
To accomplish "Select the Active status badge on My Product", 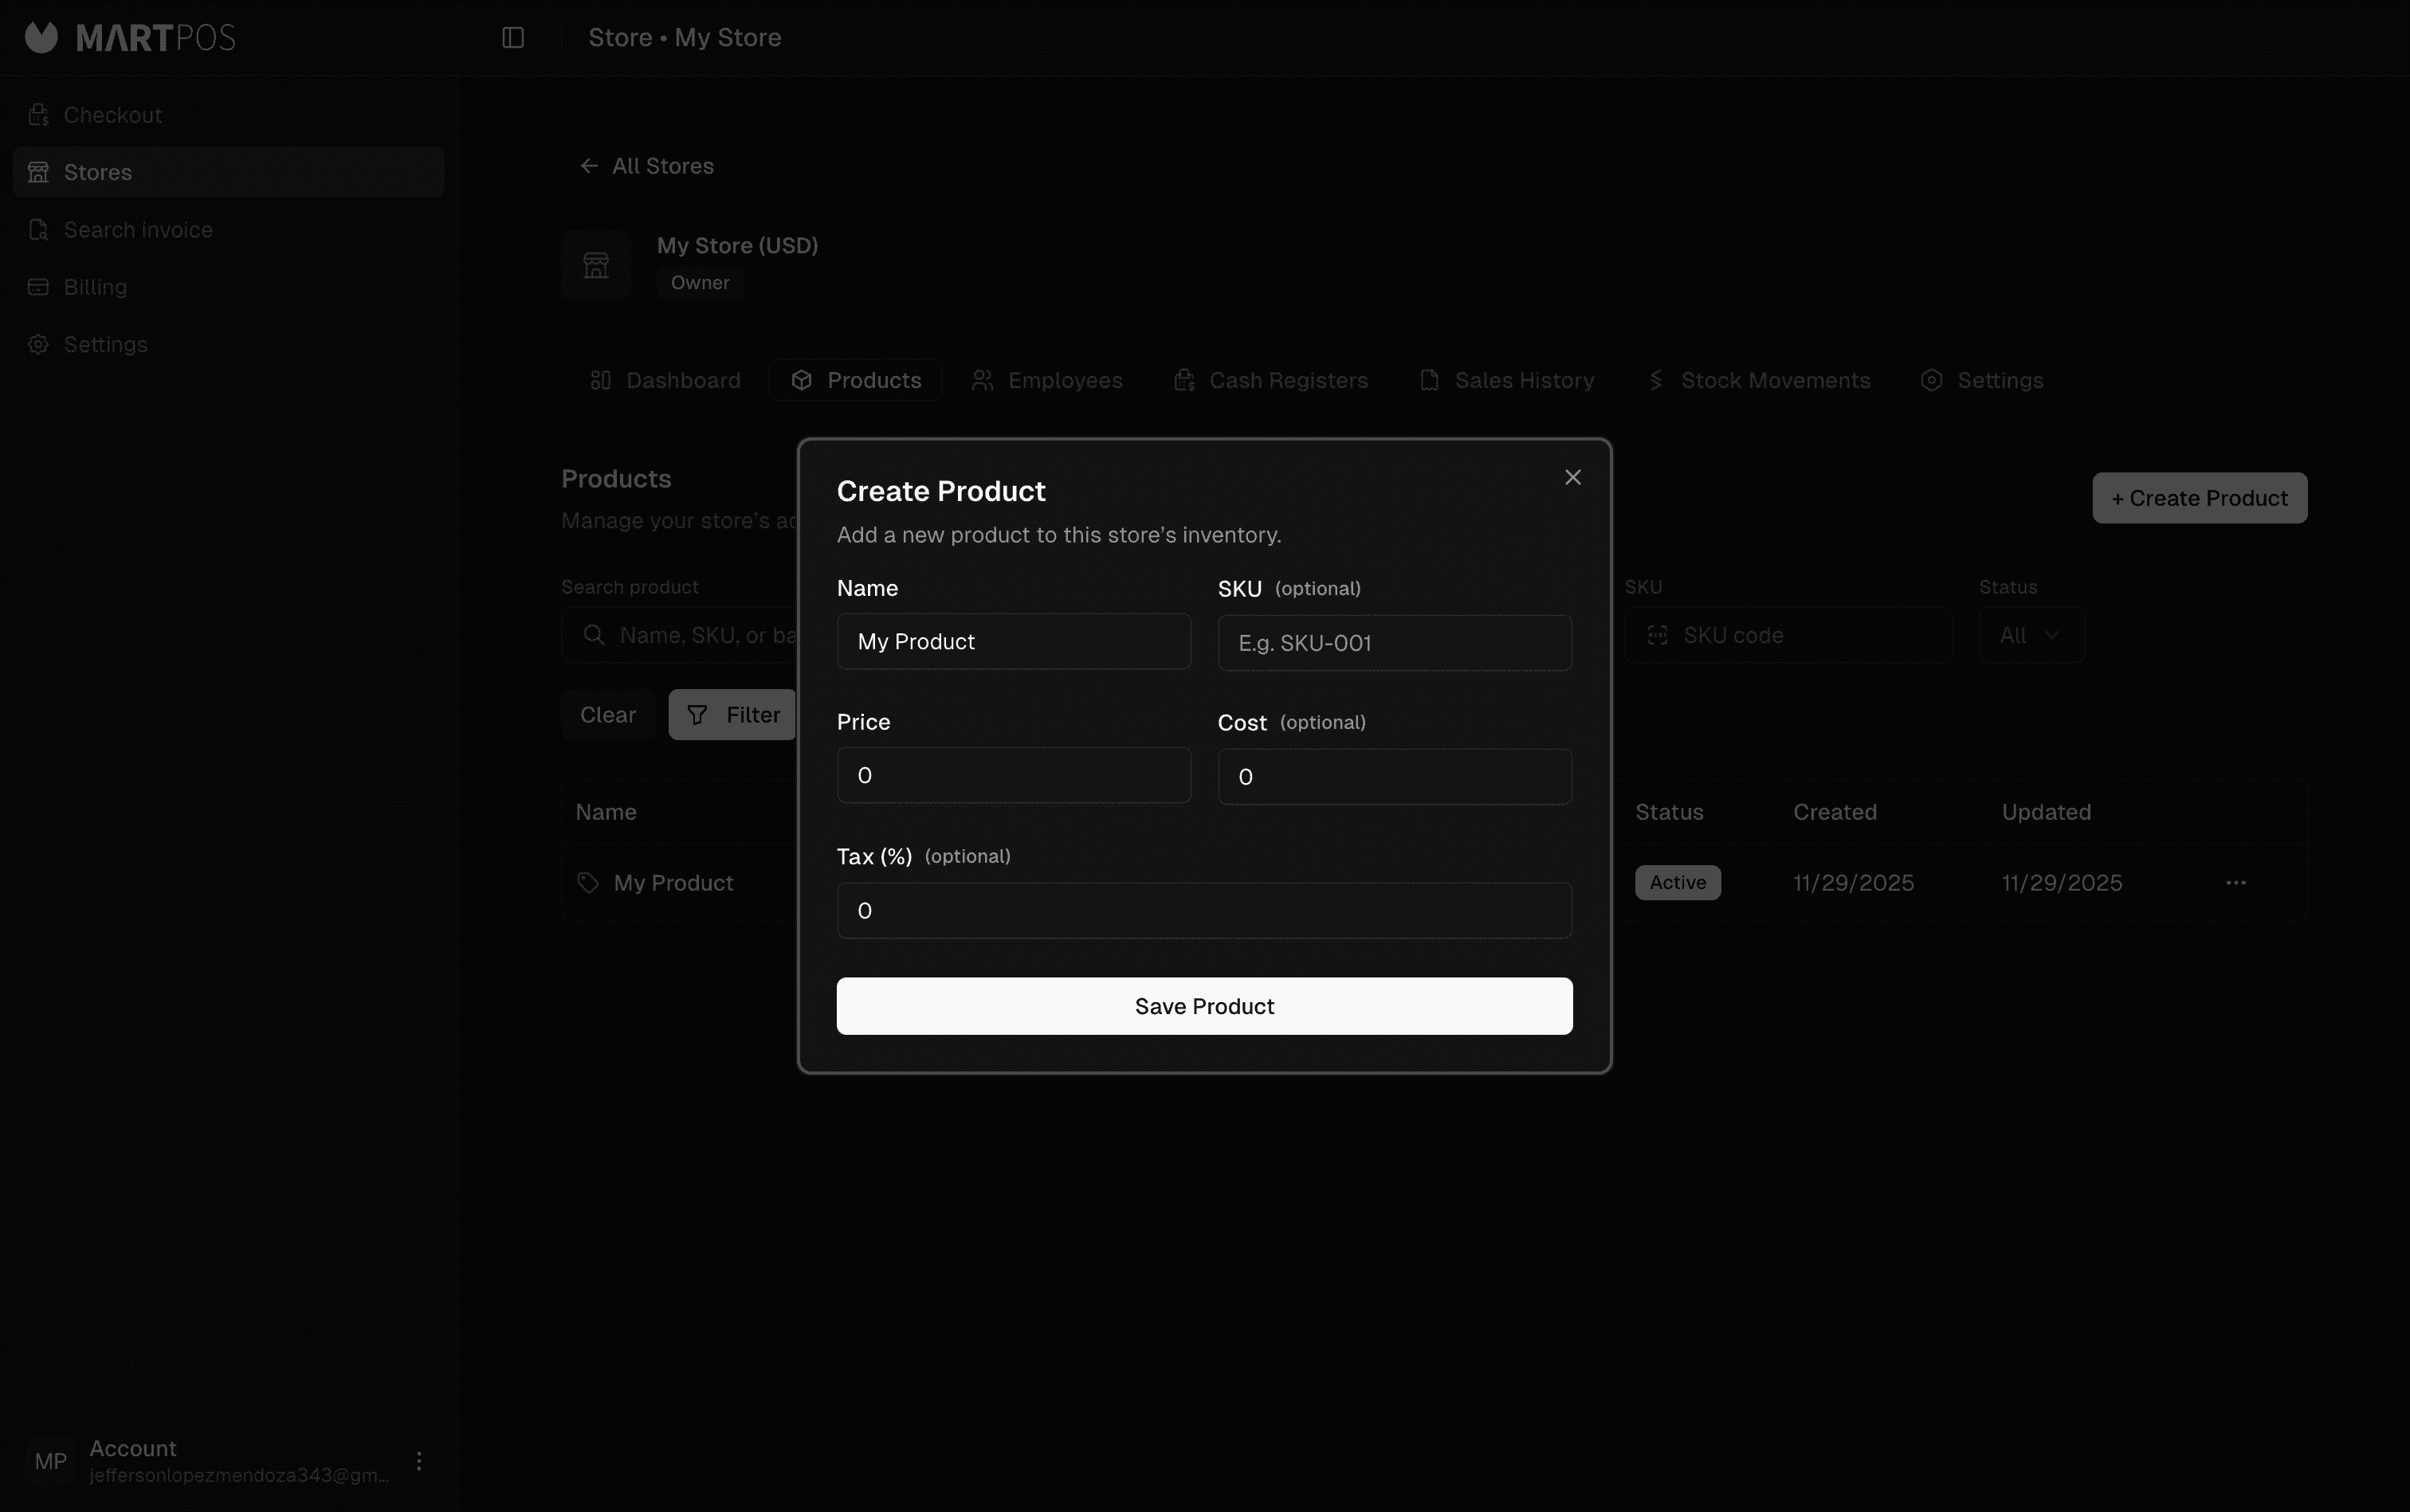I will click(1676, 882).
